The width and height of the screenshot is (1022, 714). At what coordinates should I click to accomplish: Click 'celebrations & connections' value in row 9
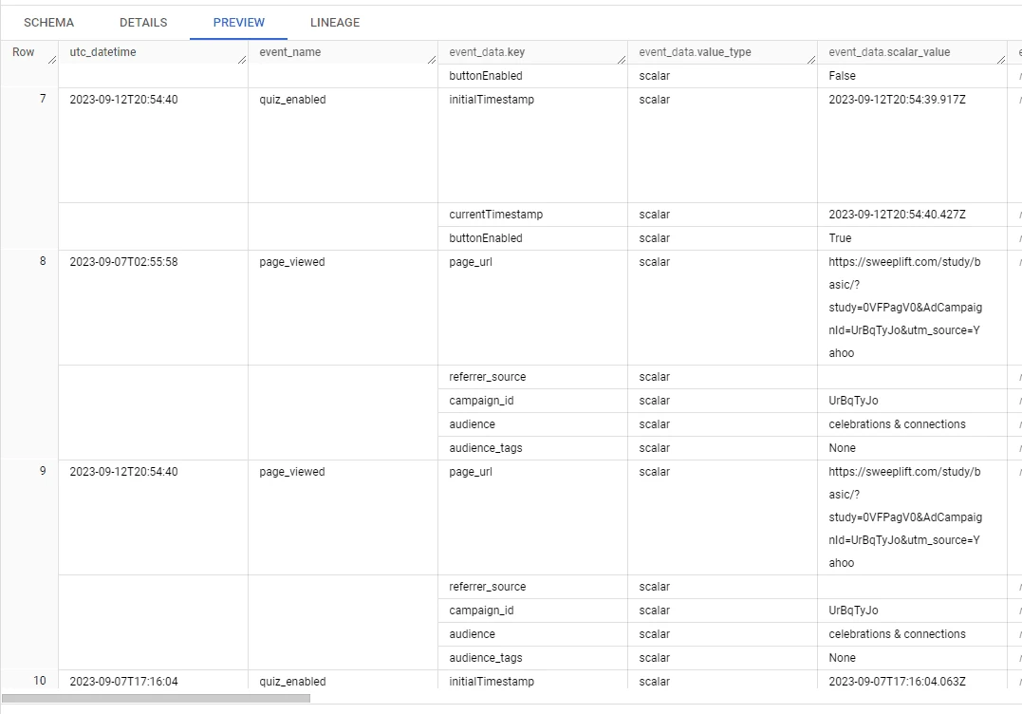coord(897,634)
